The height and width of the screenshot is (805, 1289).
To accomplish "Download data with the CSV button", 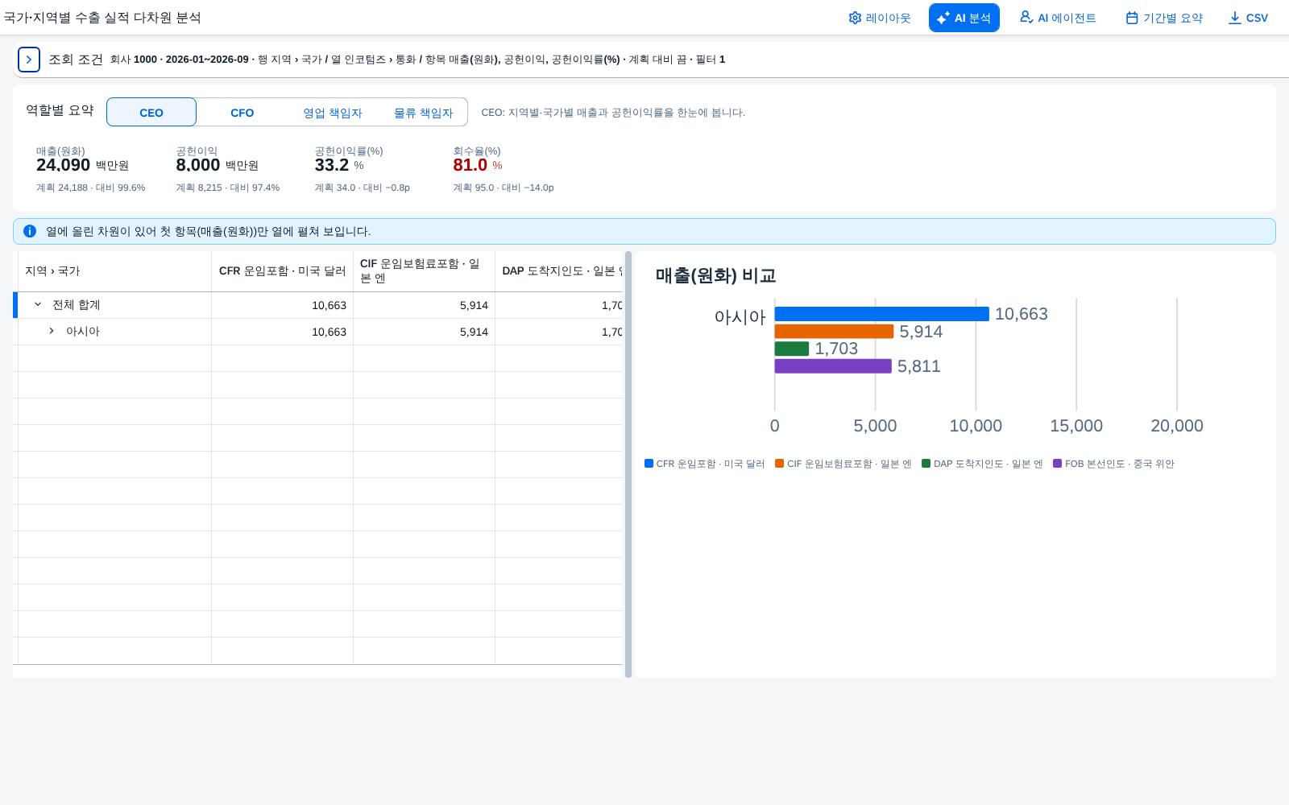I will tap(1248, 18).
